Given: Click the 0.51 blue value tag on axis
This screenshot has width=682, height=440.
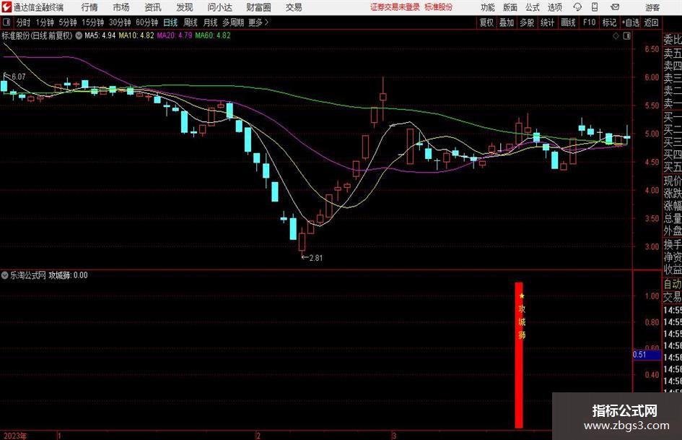Looking at the screenshot, I should (x=647, y=355).
